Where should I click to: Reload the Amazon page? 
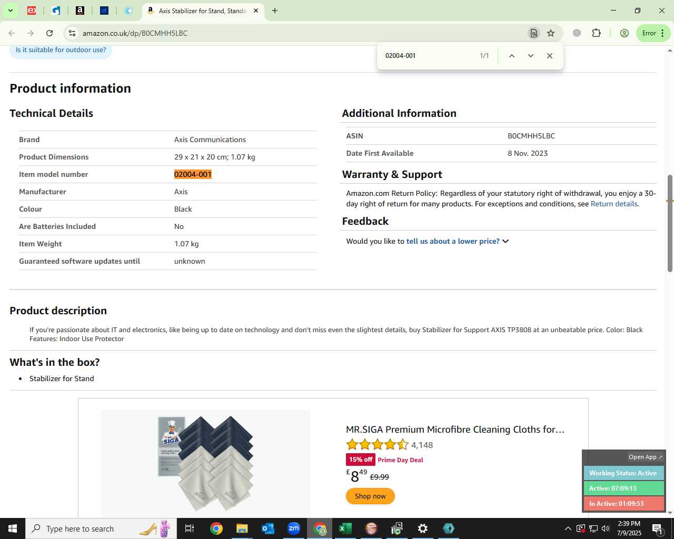[x=49, y=33]
